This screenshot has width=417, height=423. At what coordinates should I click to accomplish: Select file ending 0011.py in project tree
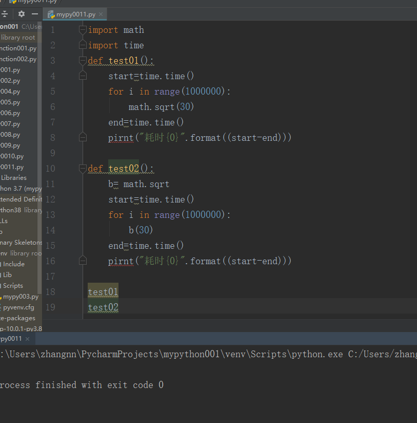coord(12,167)
